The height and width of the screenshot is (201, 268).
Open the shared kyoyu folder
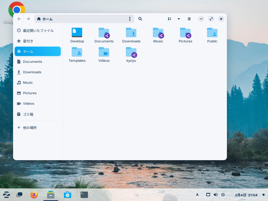tap(131, 52)
